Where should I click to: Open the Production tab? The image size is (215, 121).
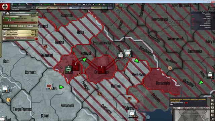click(x=52, y=8)
